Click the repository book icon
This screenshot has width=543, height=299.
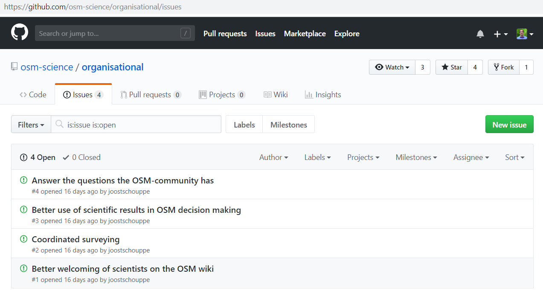tap(14, 67)
